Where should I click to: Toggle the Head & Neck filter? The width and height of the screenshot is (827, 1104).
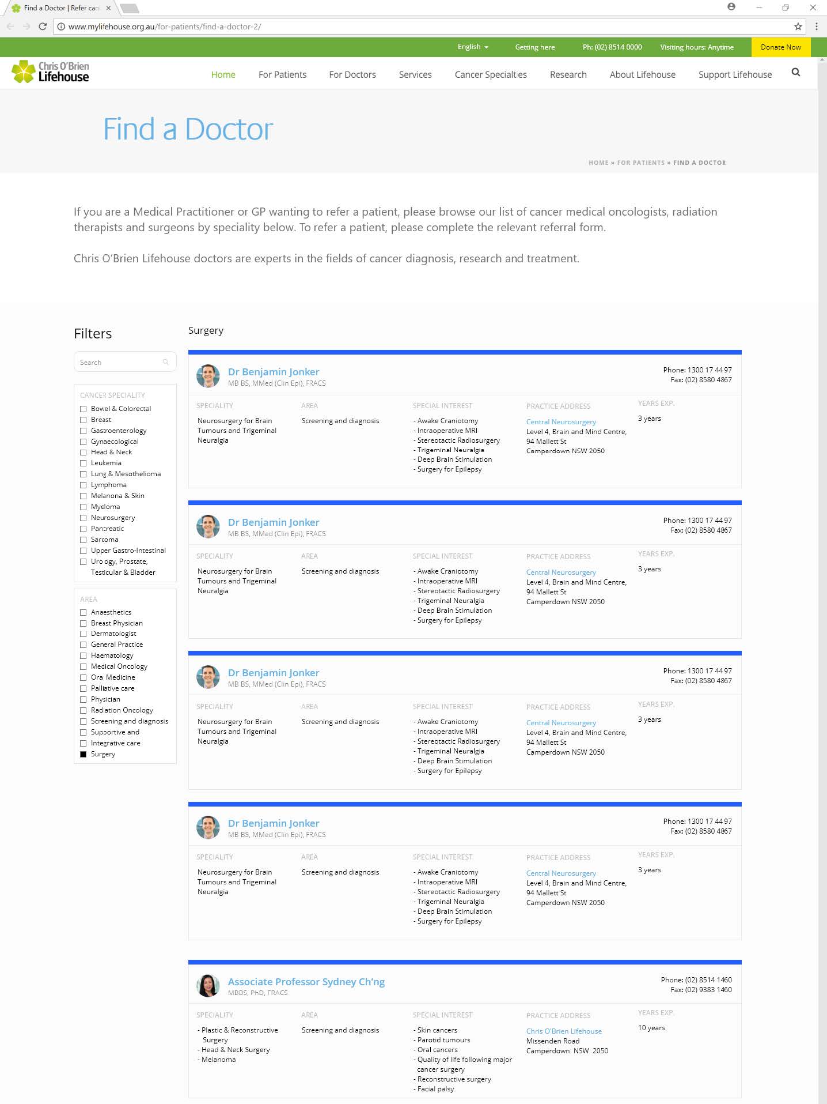pyautogui.click(x=83, y=453)
